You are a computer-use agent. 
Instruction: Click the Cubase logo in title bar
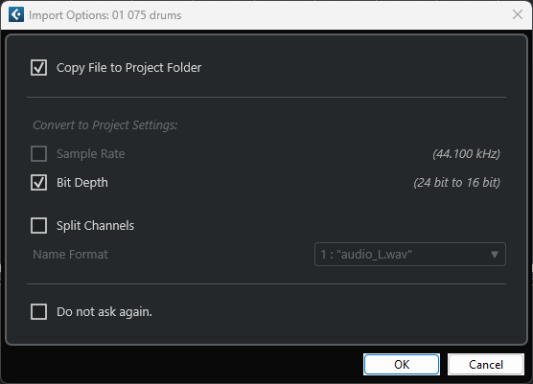click(16, 15)
